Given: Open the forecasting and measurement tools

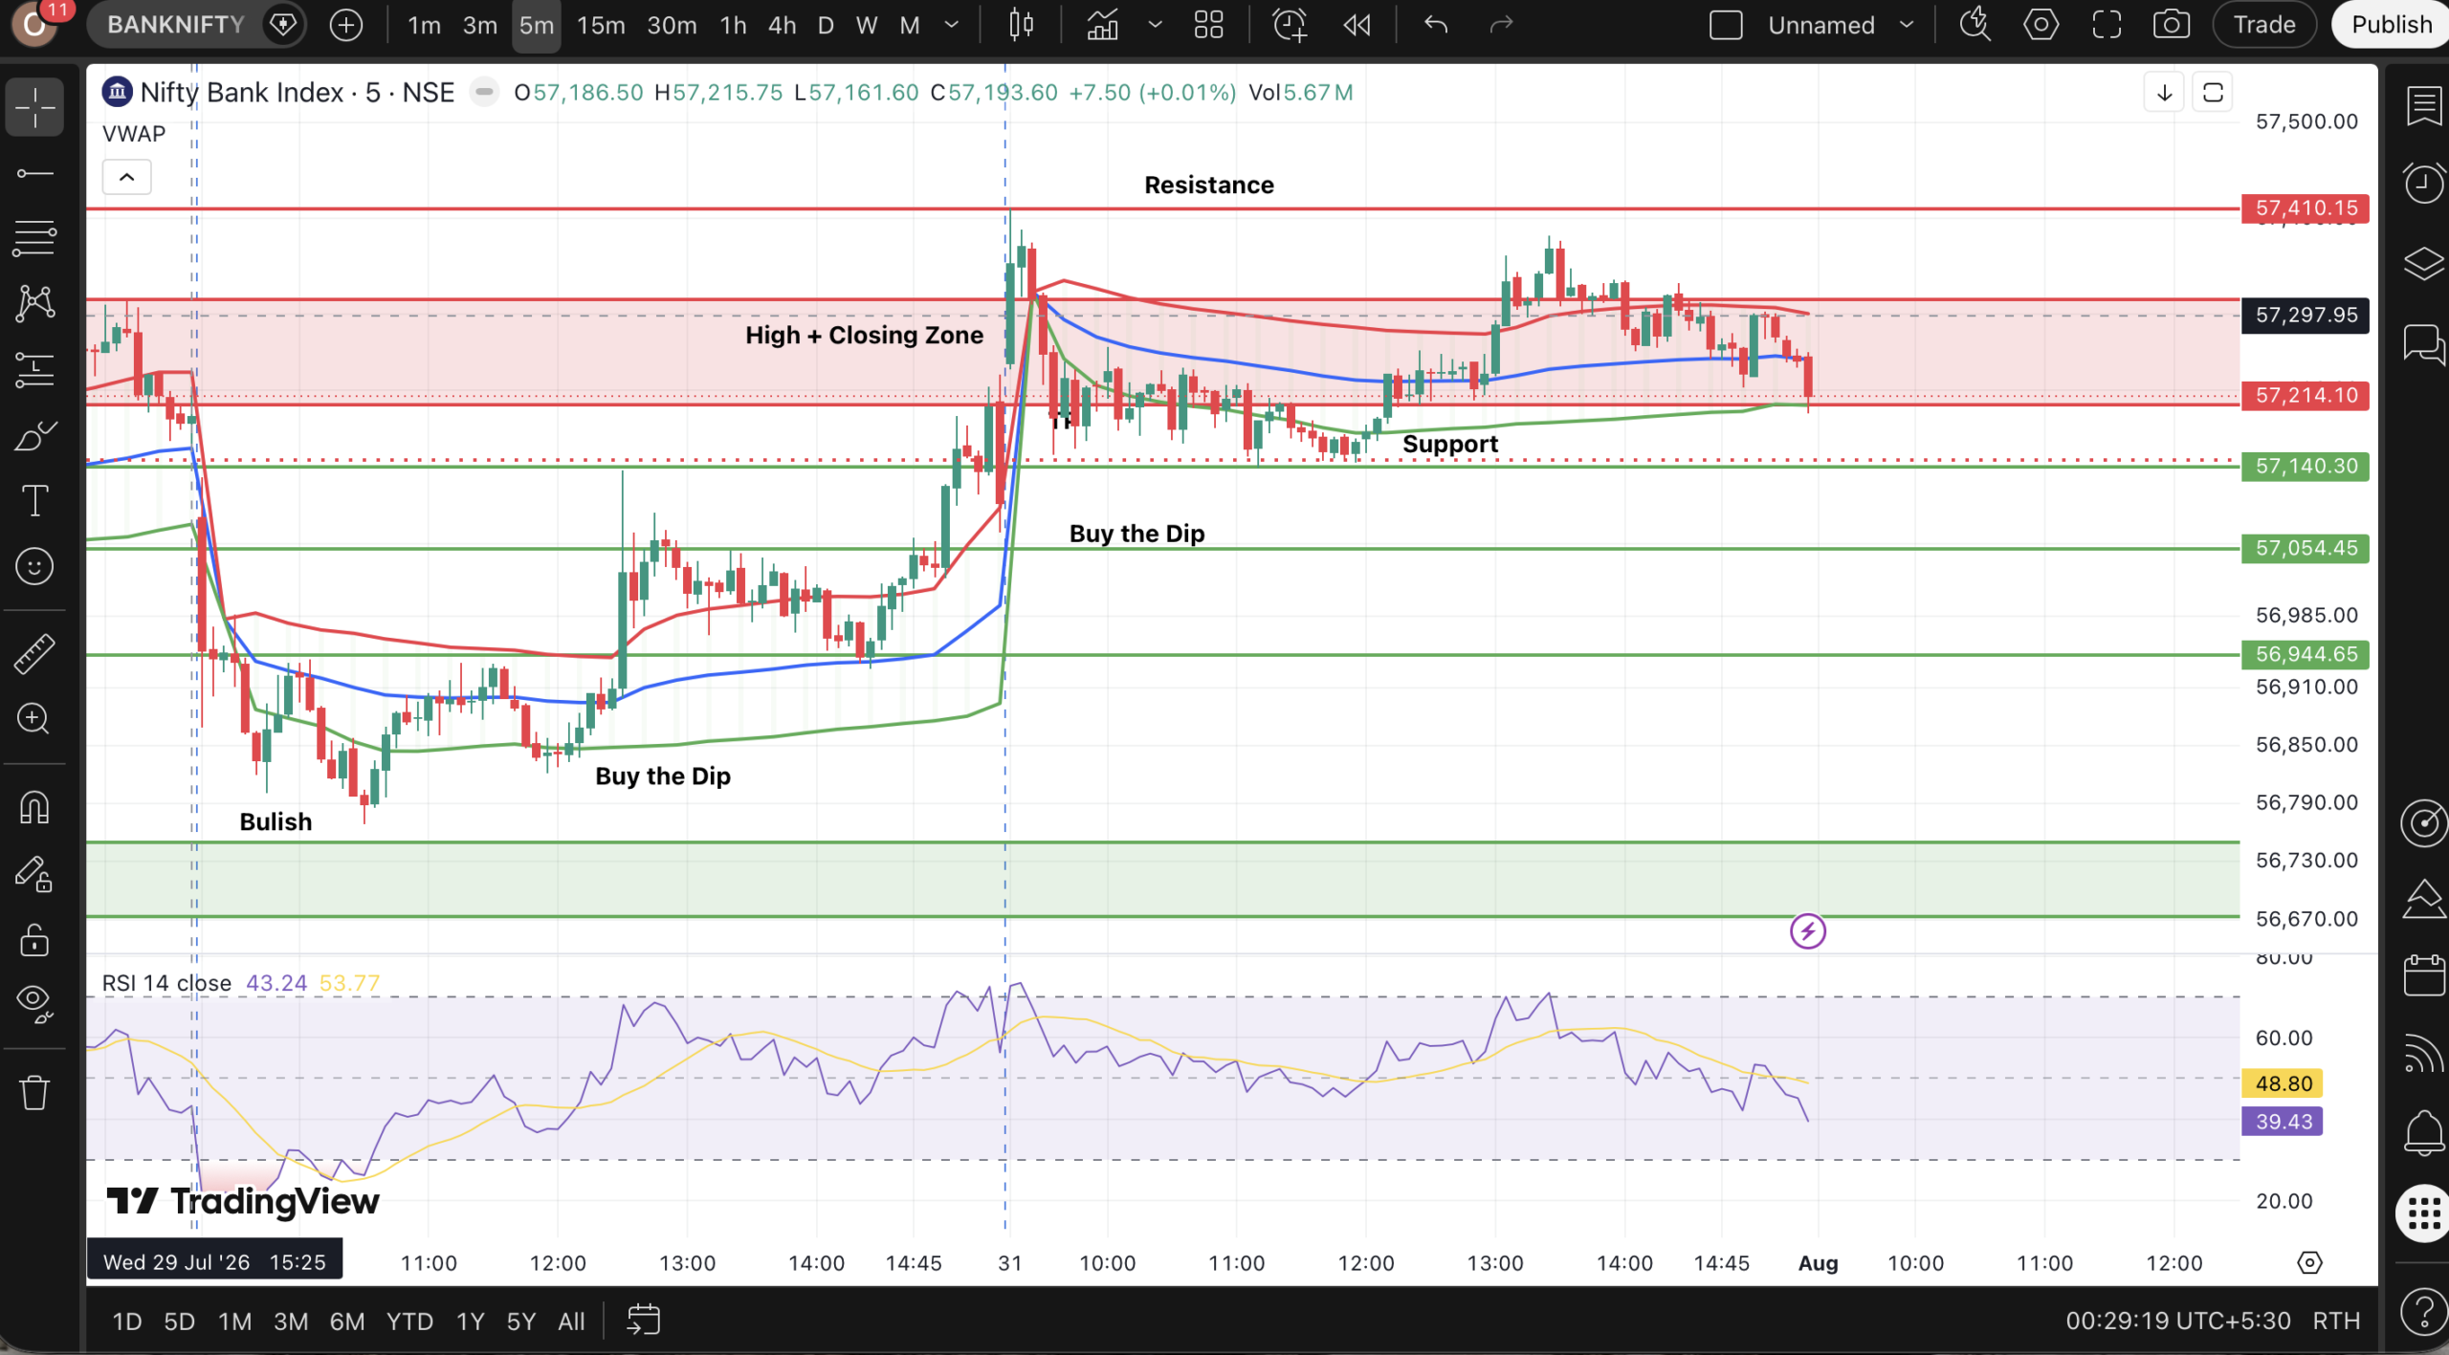Looking at the screenshot, I should pyautogui.click(x=34, y=369).
